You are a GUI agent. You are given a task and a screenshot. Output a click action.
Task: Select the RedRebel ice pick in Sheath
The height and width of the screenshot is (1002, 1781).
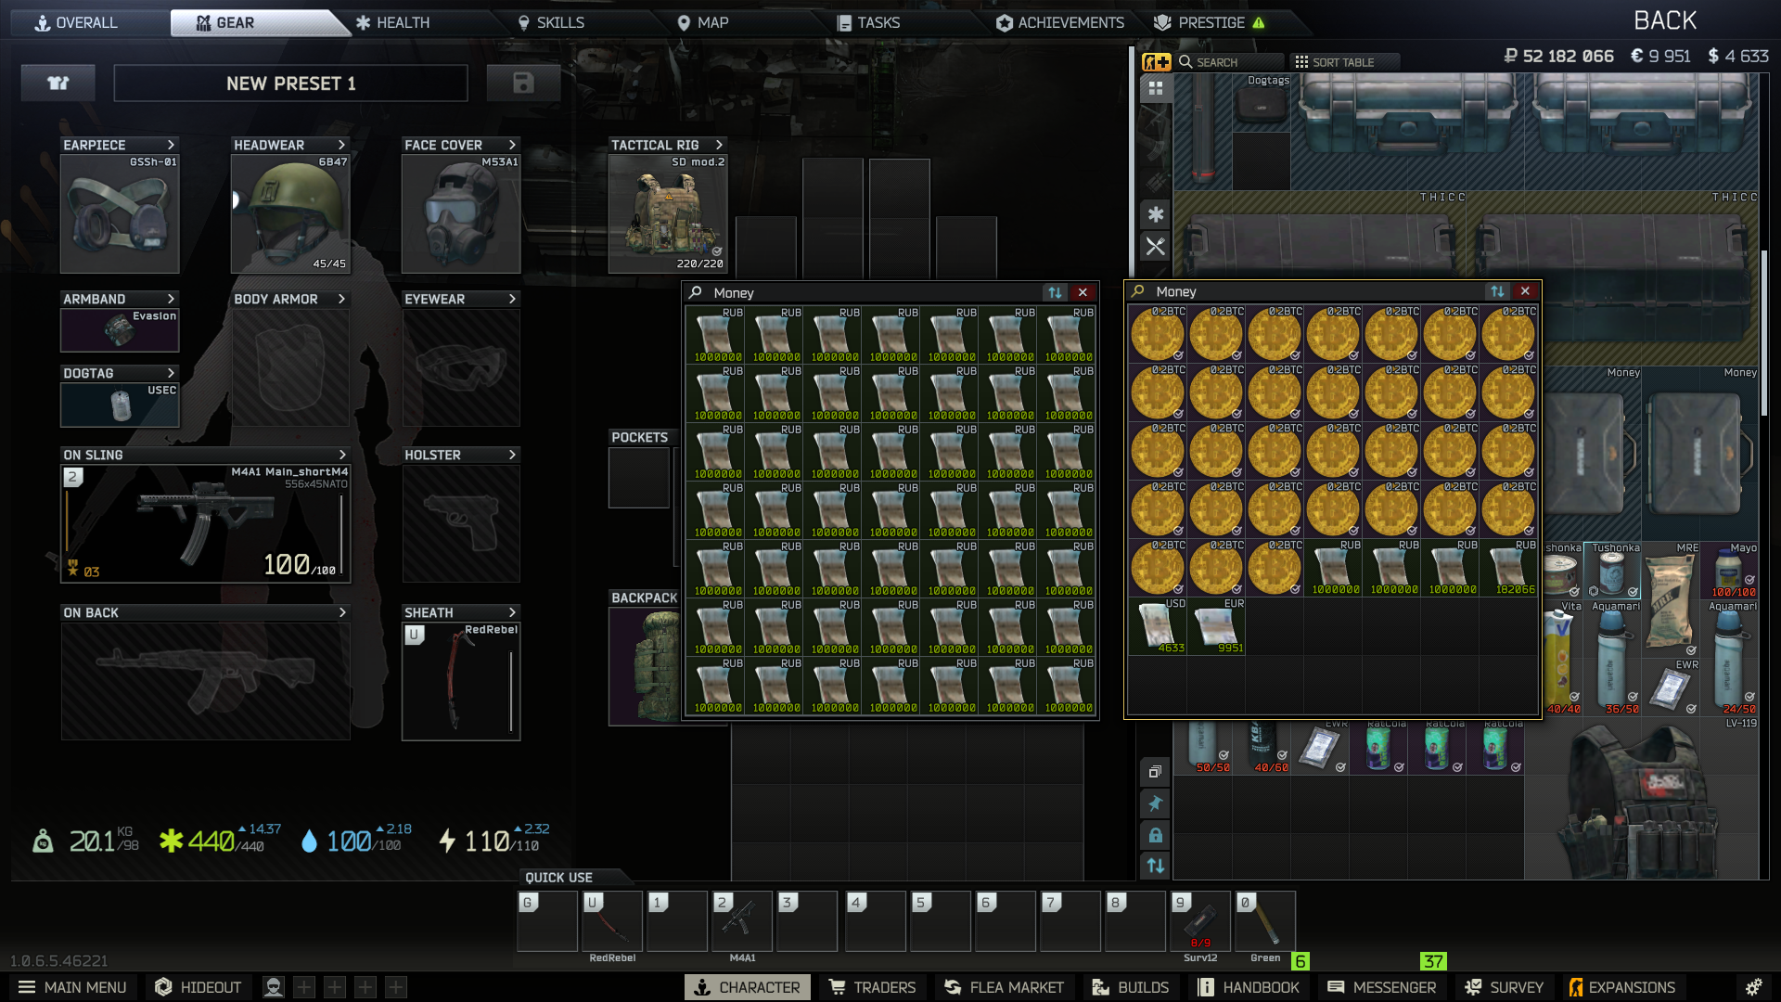(461, 682)
